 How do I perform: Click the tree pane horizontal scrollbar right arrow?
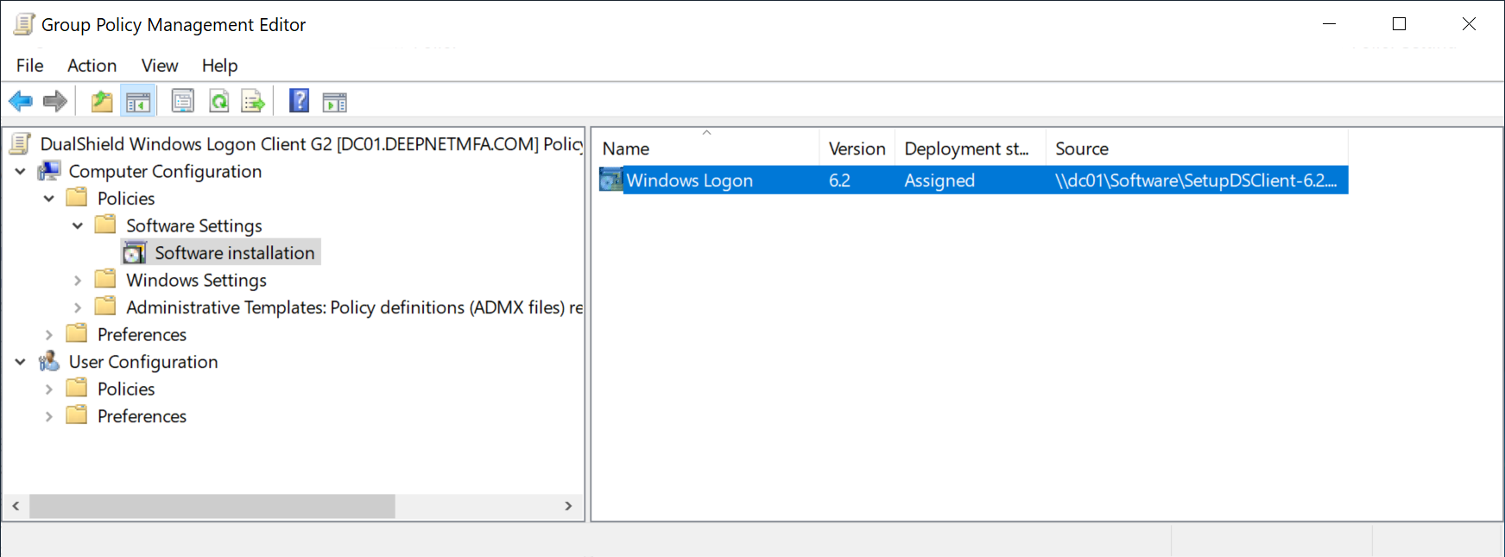568,506
